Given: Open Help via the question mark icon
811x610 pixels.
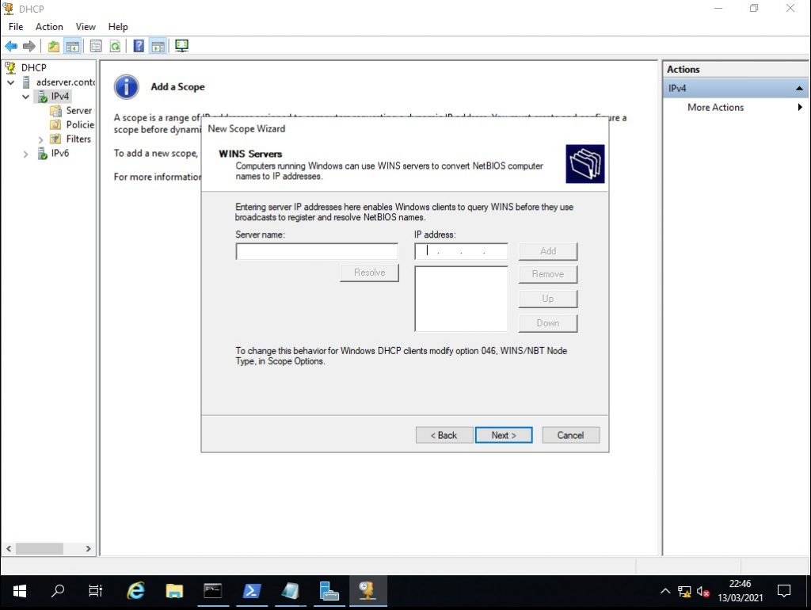Looking at the screenshot, I should [139, 46].
